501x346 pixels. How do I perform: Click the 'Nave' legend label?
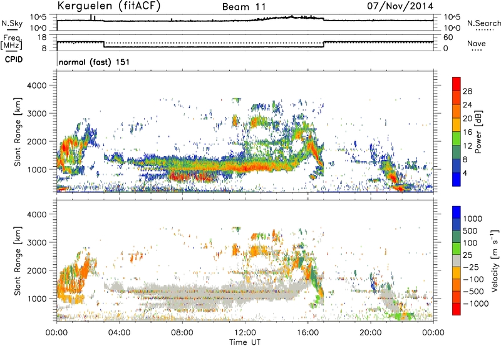coord(477,44)
